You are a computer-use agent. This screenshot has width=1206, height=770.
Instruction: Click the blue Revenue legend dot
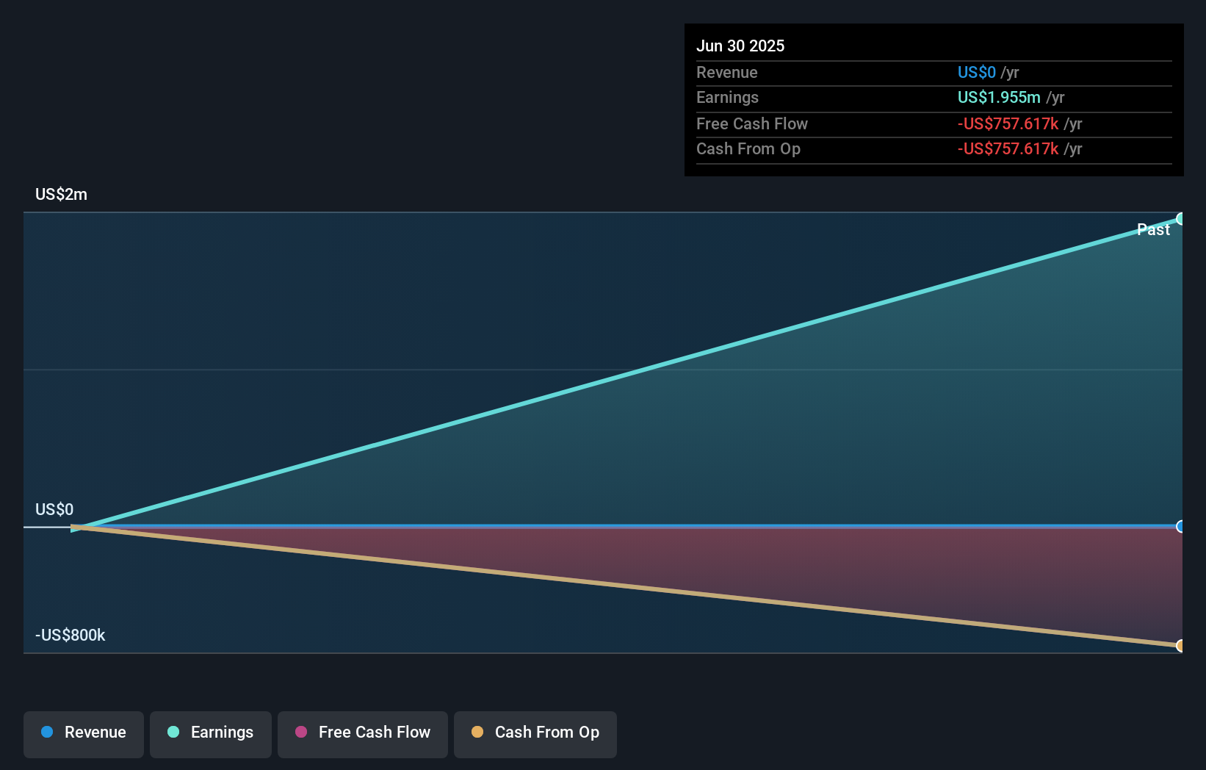[x=47, y=732]
